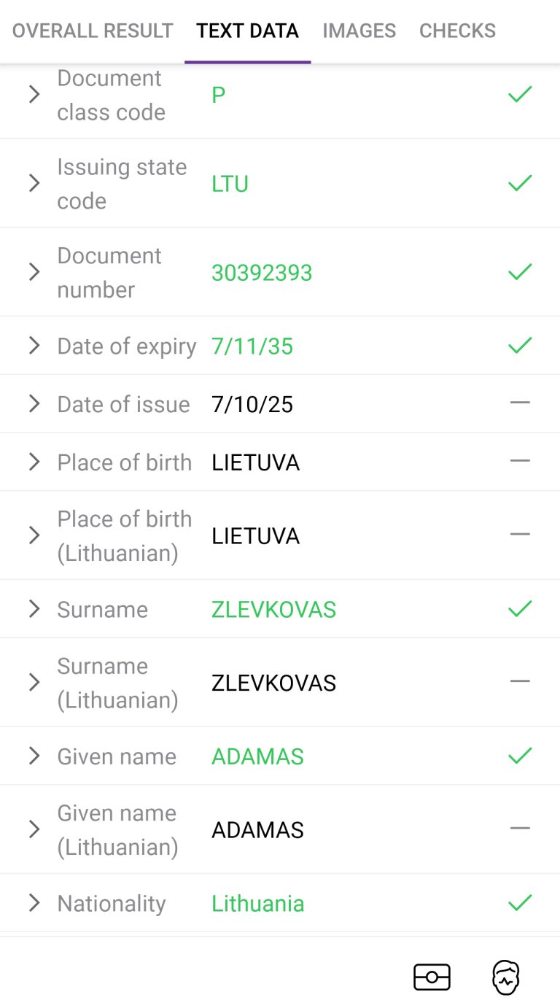Tap the checkmark for Surname ZLEVKOVAS
The width and height of the screenshot is (560, 1008).
point(520,608)
